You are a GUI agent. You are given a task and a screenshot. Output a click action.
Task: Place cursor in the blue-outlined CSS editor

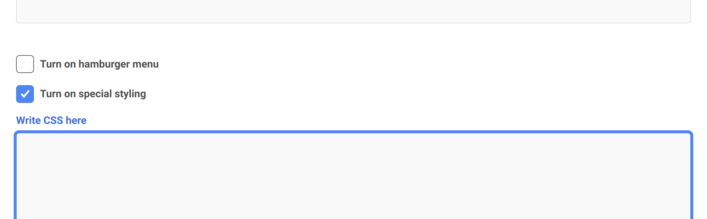[x=353, y=176]
